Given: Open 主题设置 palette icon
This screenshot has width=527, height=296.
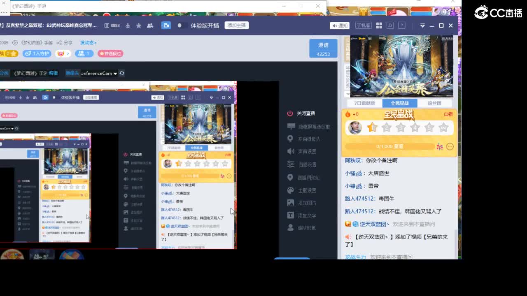Looking at the screenshot, I should coord(290,190).
